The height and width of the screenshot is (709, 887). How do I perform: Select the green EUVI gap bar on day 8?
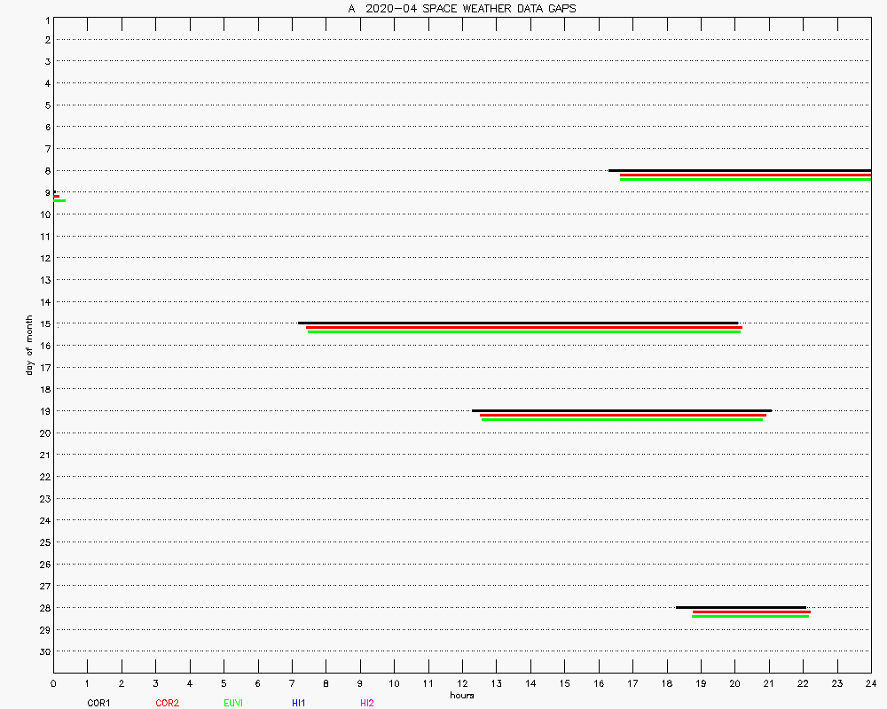[x=745, y=180]
